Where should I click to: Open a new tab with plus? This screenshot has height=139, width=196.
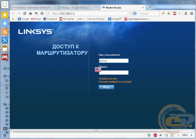[150, 7]
